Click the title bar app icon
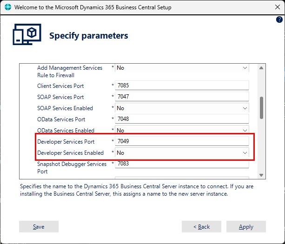 pos(7,7)
